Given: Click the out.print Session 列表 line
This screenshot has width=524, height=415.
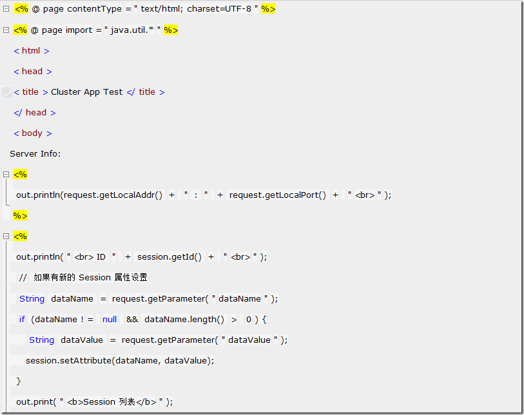Looking at the screenshot, I should tap(95, 402).
